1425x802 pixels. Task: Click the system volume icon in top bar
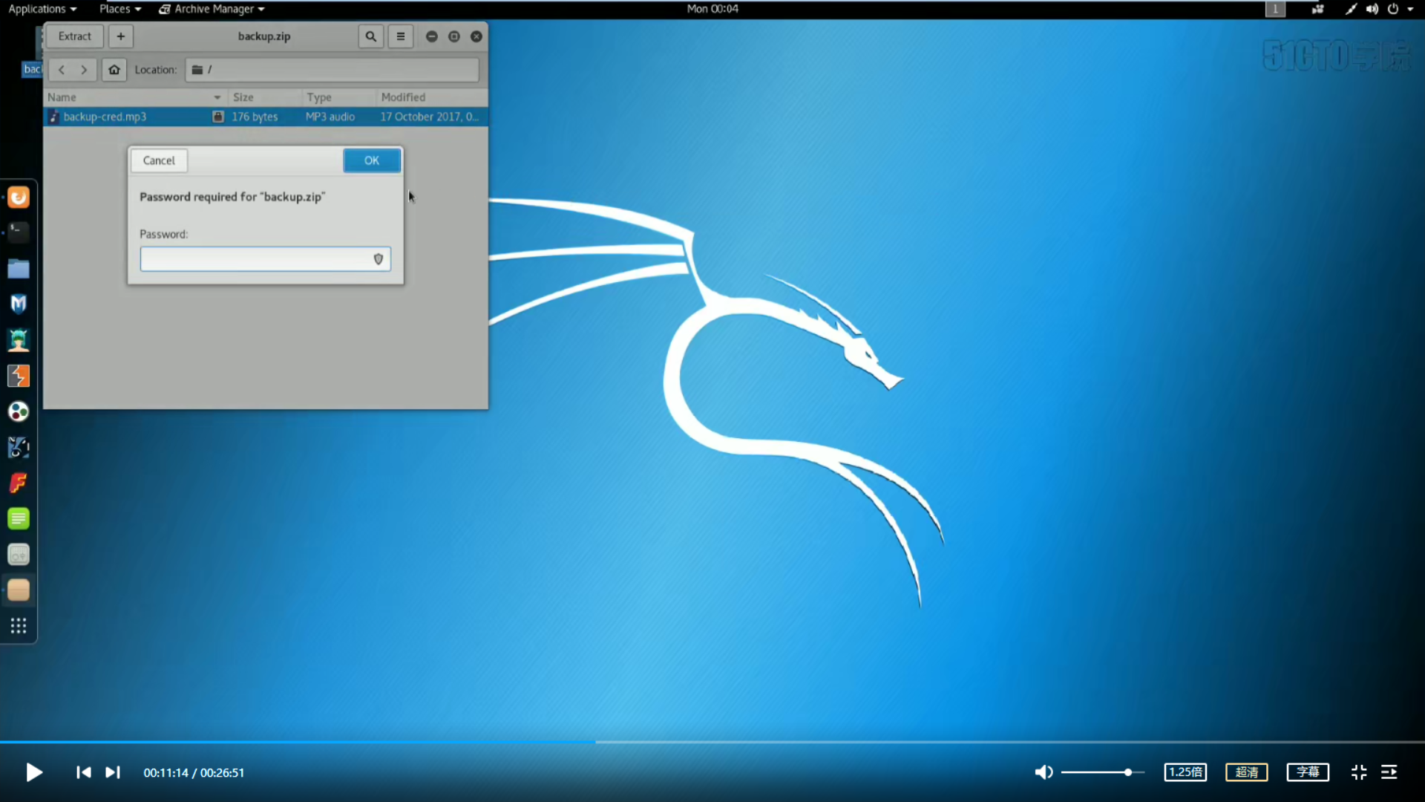[x=1372, y=9]
